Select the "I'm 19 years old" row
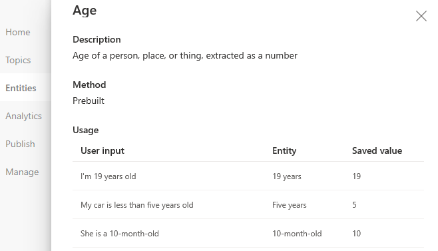Screen dimensions: 438x251 coord(248,176)
